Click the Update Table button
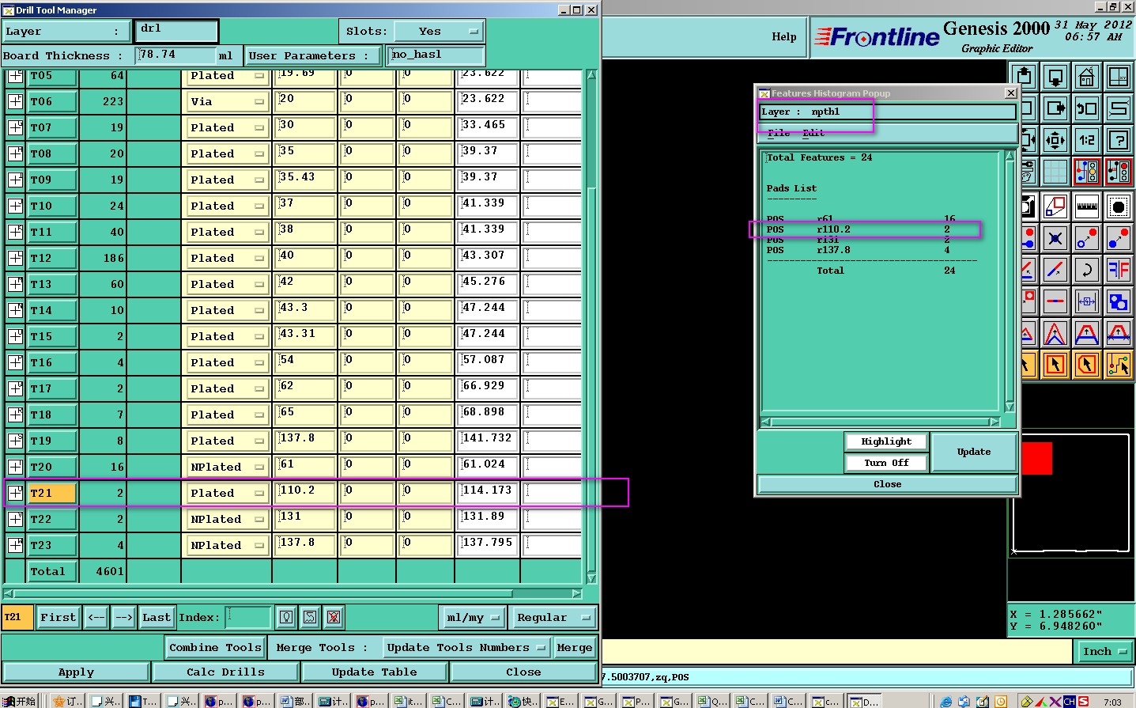Image resolution: width=1136 pixels, height=708 pixels. tap(374, 672)
